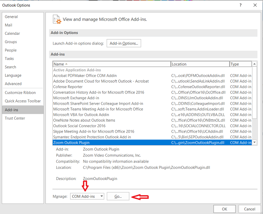The height and width of the screenshot is (214, 263).
Task: Select Microsoft Teams Meeting Add-in row
Action: 98,109
